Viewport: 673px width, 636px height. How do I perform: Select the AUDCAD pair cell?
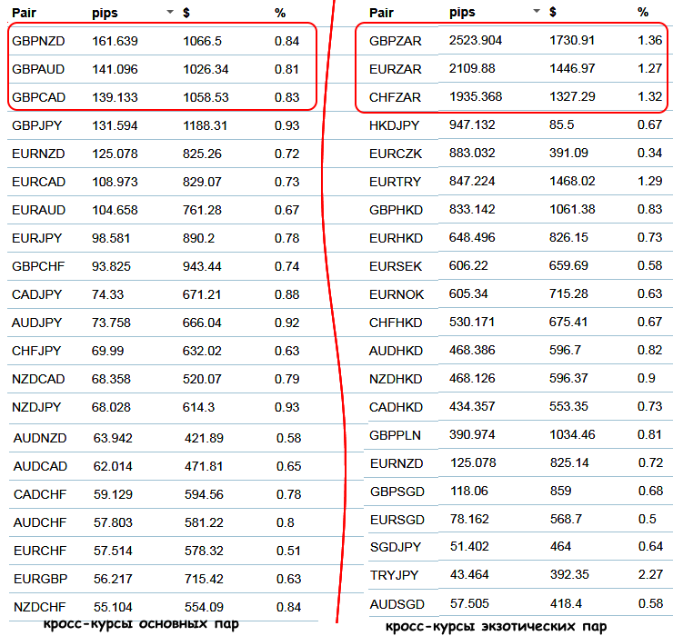40,467
